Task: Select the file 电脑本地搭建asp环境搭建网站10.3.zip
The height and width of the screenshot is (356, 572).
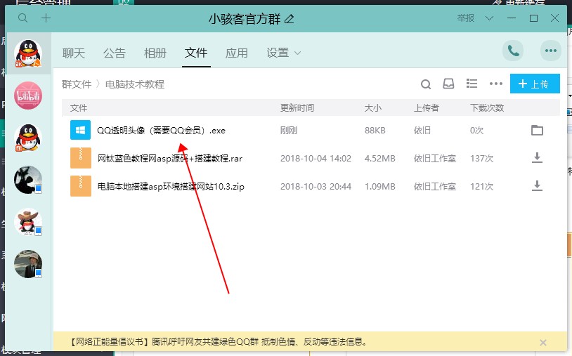Action: click(x=171, y=187)
